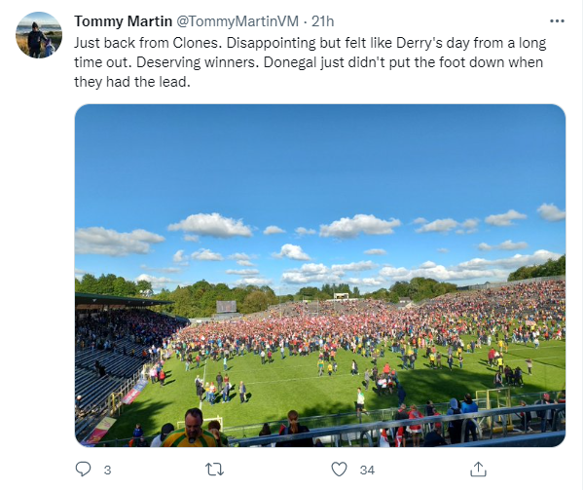Click the reply count of 3
The width and height of the screenshot is (584, 490).
tap(107, 471)
